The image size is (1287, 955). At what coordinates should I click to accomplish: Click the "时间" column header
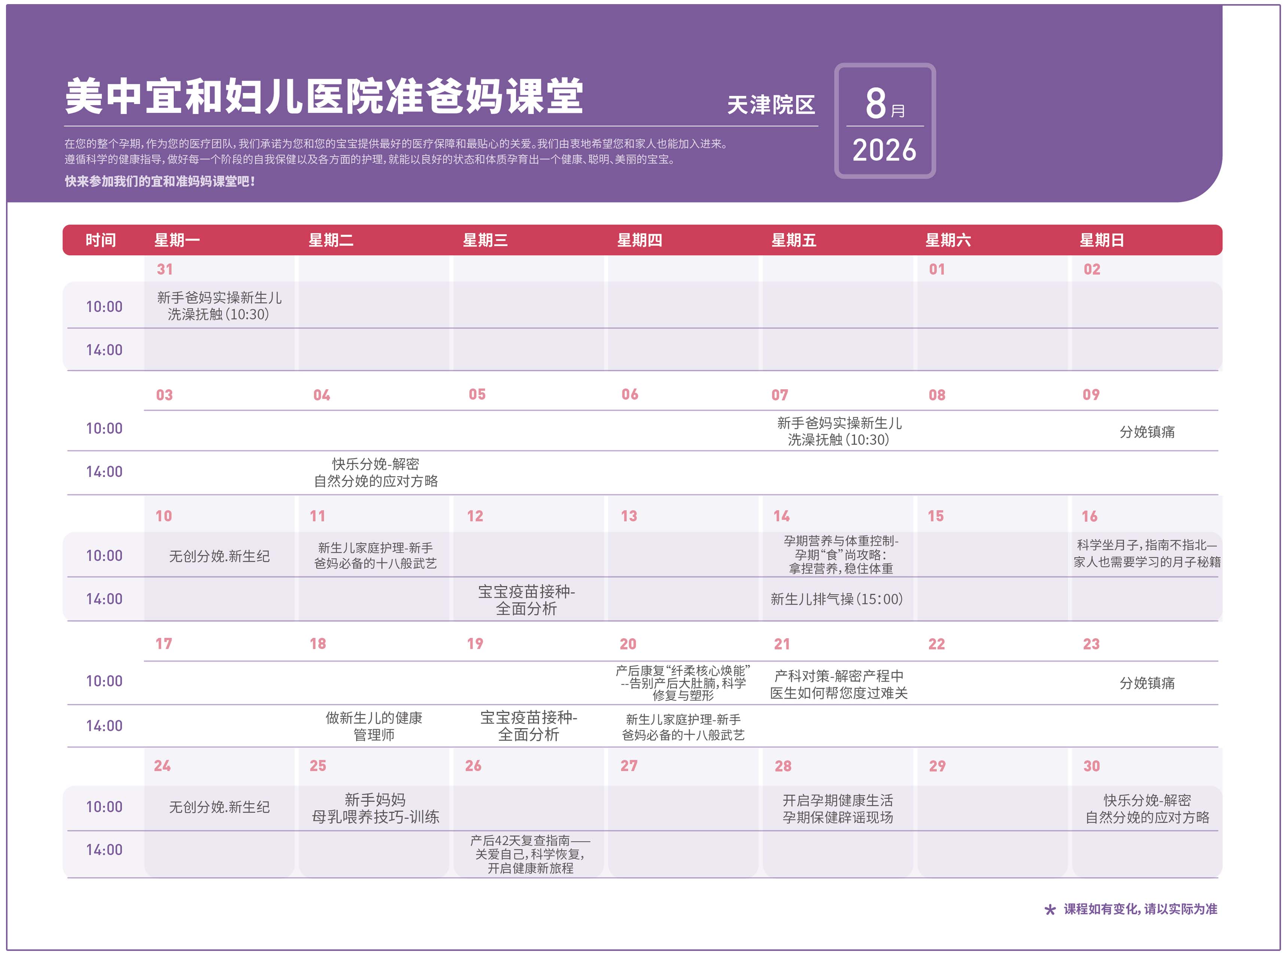click(x=101, y=240)
